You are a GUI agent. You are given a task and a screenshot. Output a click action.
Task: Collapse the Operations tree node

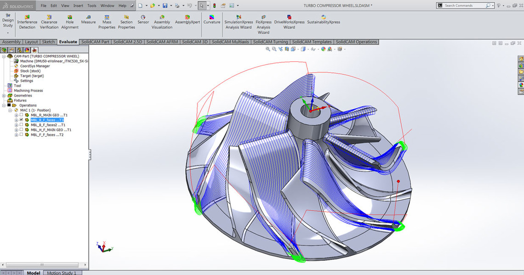pyautogui.click(x=4, y=105)
